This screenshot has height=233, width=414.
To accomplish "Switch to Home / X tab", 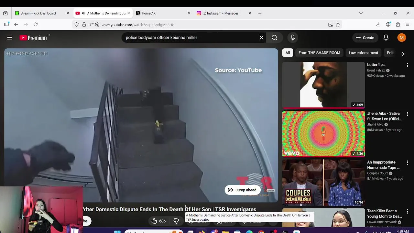I will (163, 13).
